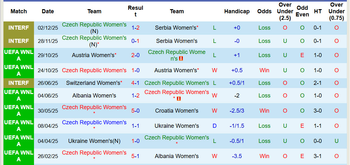Select the Odd Even column header
The image size is (350, 165).
pyautogui.click(x=302, y=11)
